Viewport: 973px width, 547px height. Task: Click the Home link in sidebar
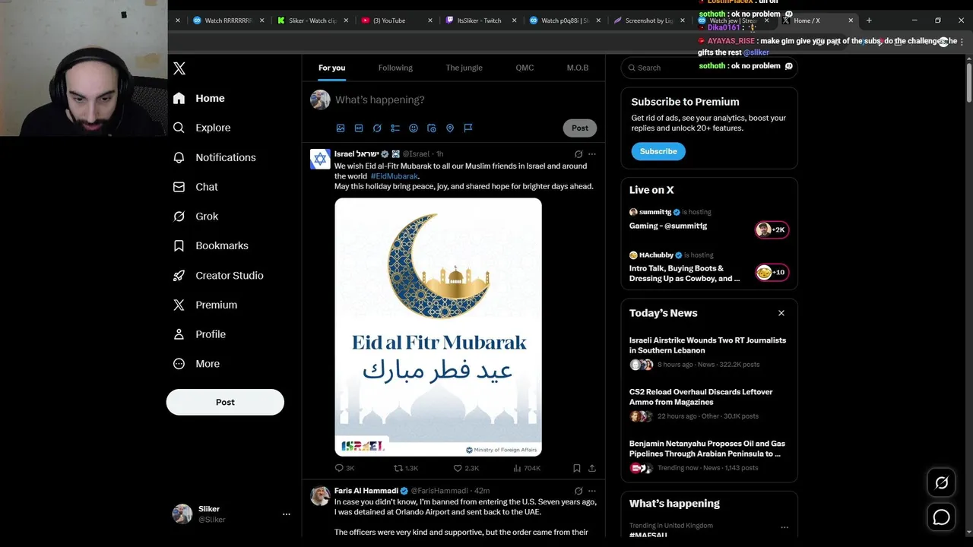tap(199, 98)
